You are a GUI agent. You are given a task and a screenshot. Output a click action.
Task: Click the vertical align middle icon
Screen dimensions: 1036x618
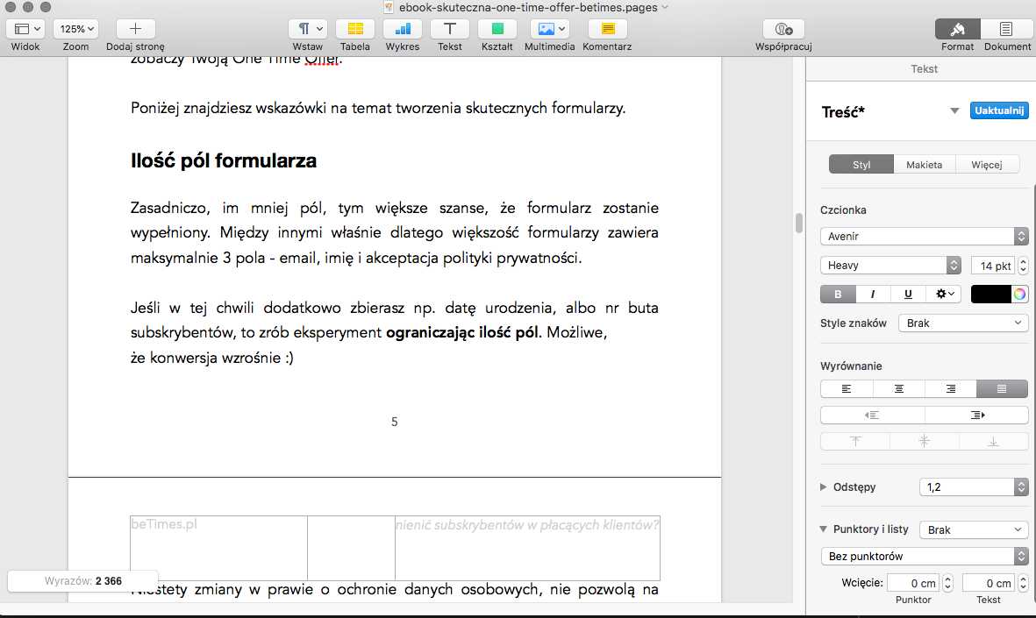coord(924,441)
